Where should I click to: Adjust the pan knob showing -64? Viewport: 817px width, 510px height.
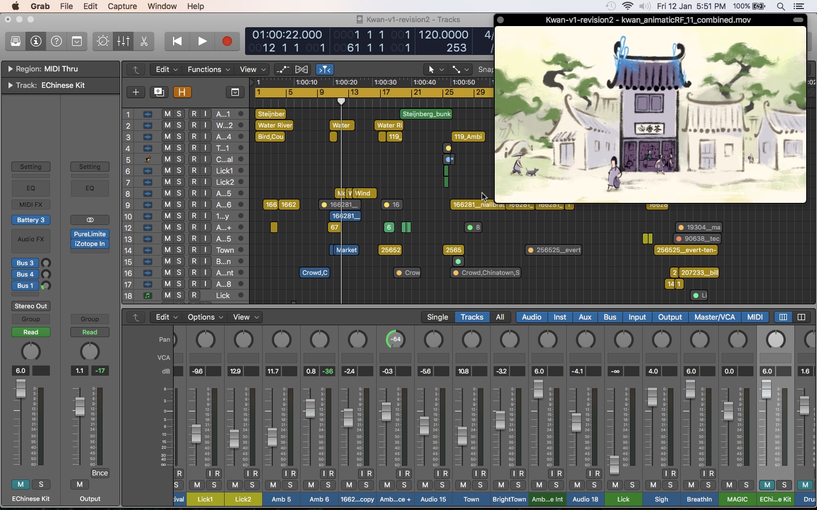click(x=395, y=339)
